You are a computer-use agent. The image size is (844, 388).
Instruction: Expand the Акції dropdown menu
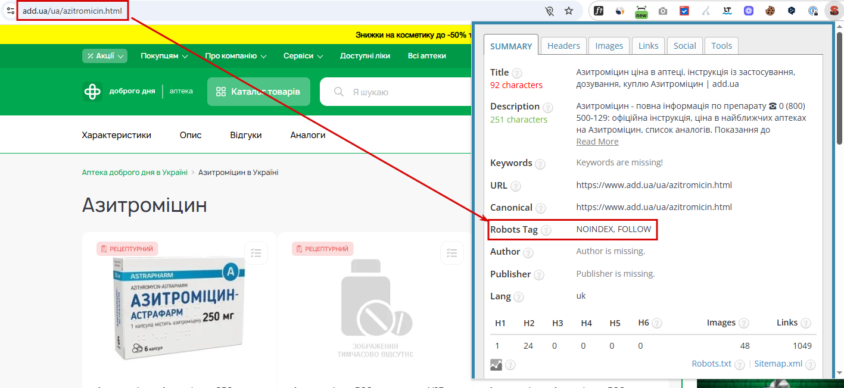click(105, 56)
